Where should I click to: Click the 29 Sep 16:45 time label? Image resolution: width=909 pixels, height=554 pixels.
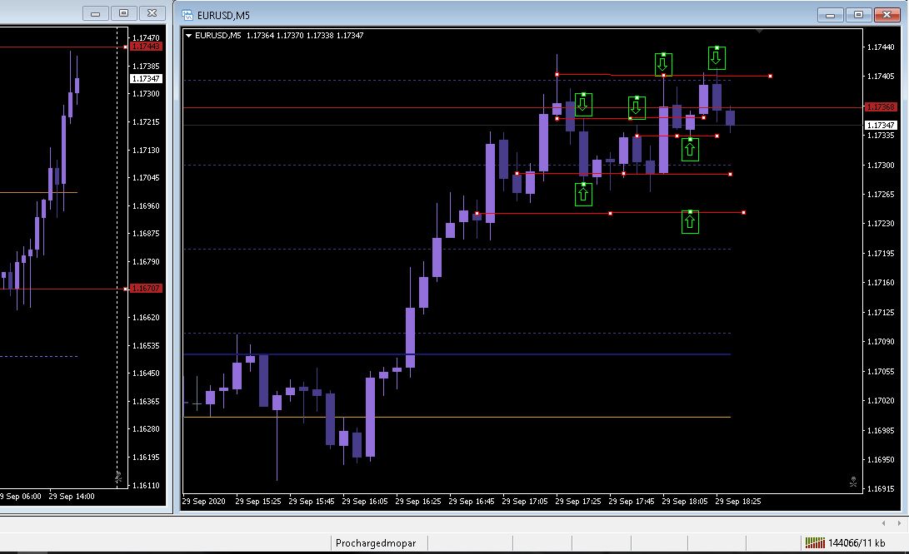point(472,502)
